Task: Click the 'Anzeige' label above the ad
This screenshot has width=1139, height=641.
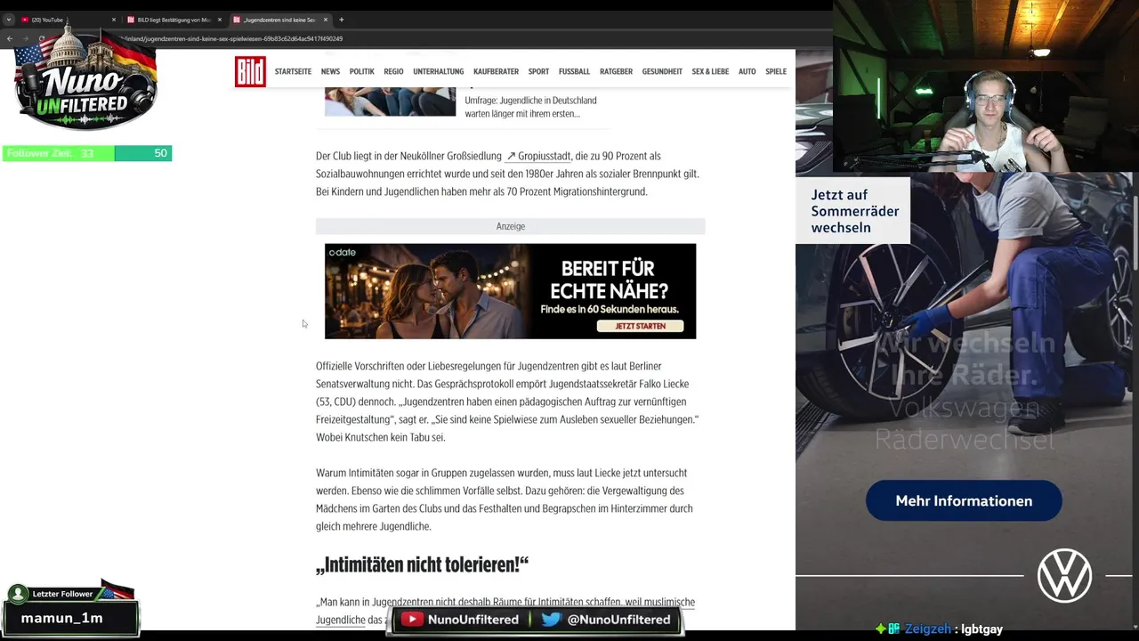Action: click(511, 226)
